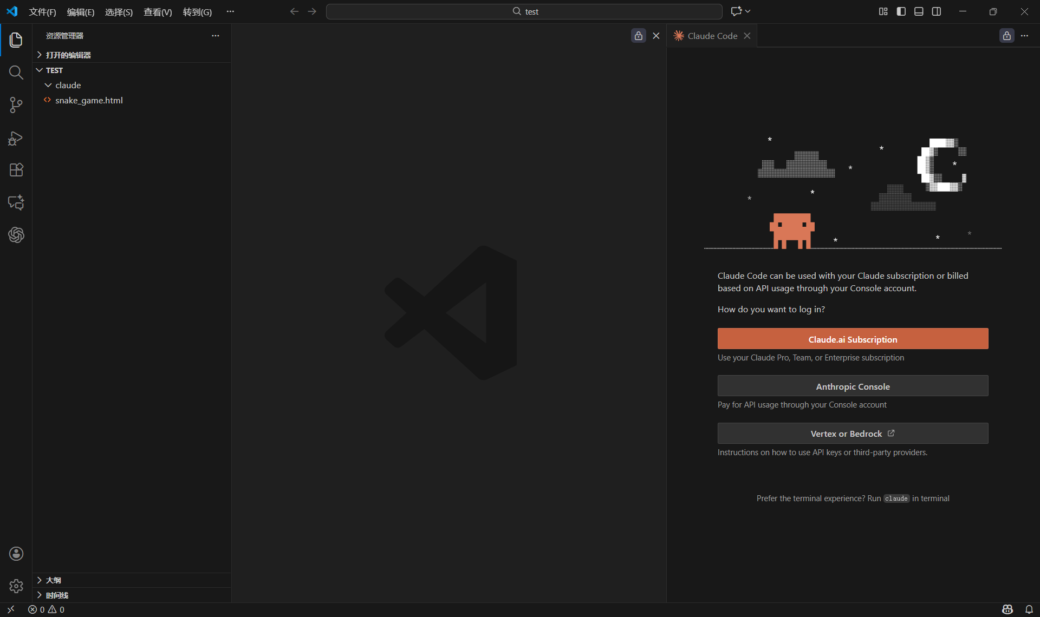
Task: Open the Search view in activity bar
Action: coord(16,73)
